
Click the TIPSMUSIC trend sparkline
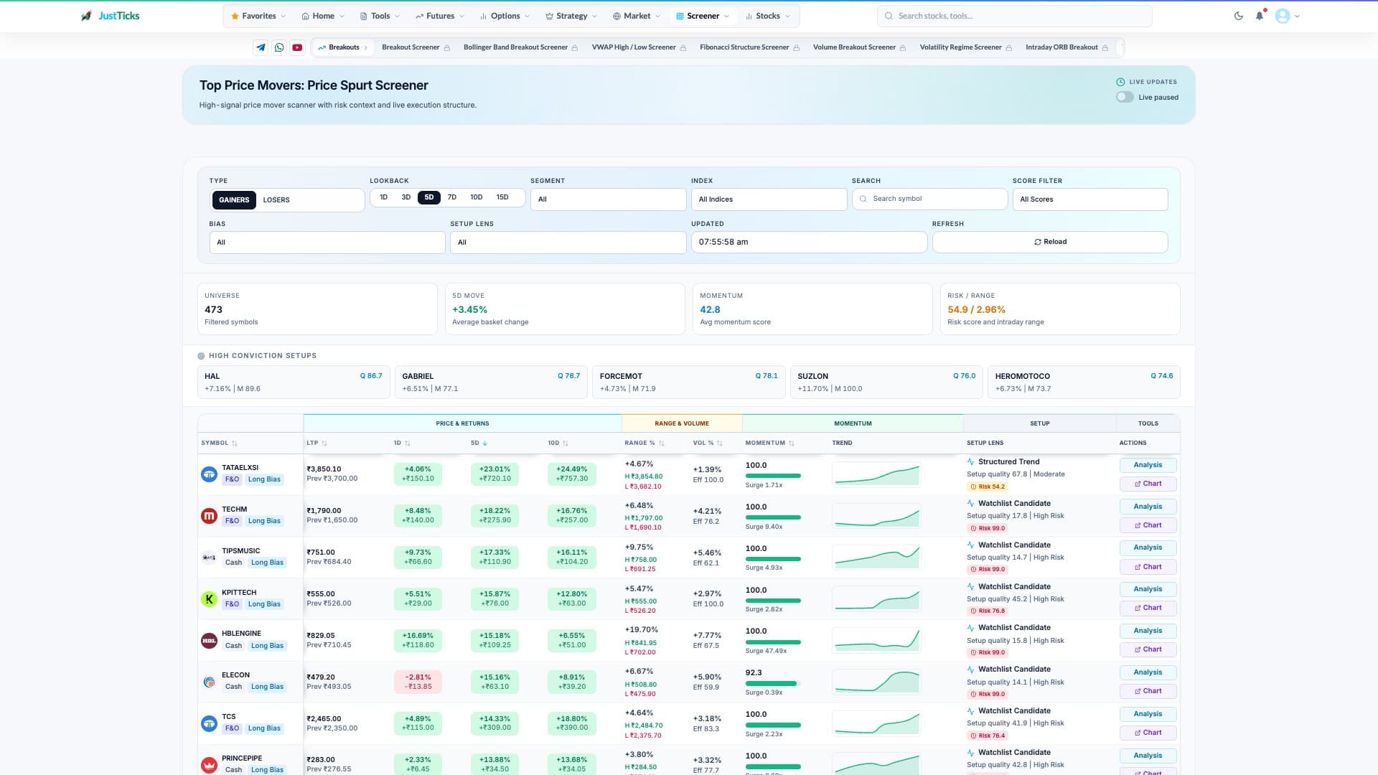[876, 558]
